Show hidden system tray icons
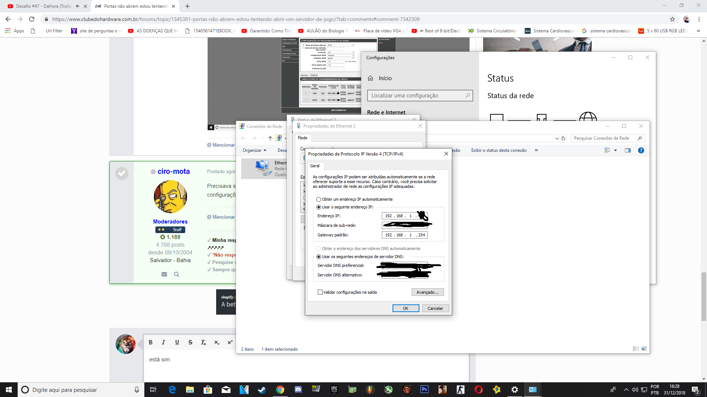 pyautogui.click(x=626, y=390)
